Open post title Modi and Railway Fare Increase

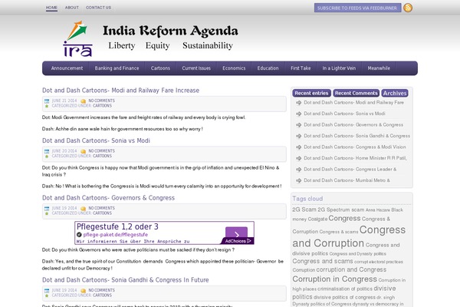tap(120, 91)
